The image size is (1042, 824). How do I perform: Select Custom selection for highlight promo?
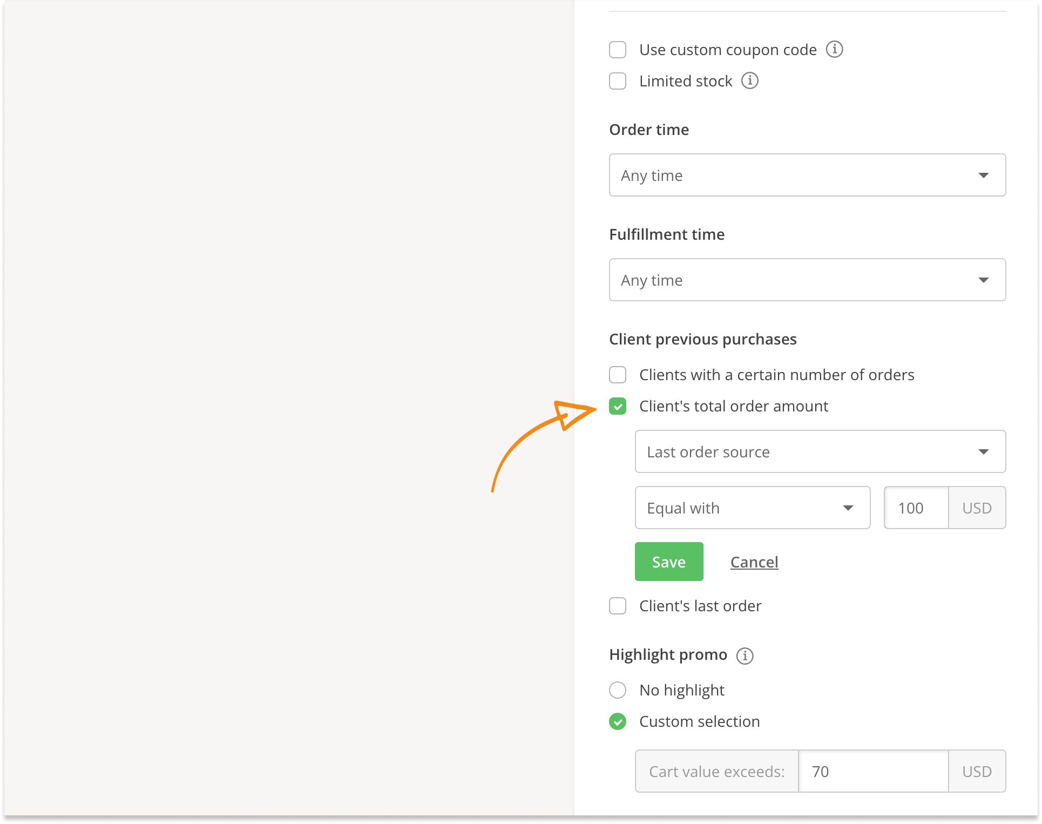[617, 721]
